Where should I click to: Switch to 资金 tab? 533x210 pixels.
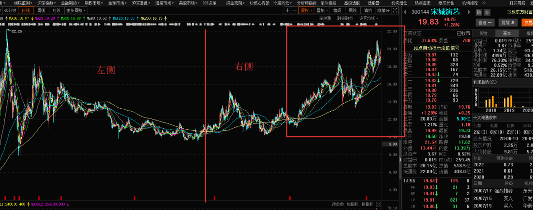[x=483, y=33]
